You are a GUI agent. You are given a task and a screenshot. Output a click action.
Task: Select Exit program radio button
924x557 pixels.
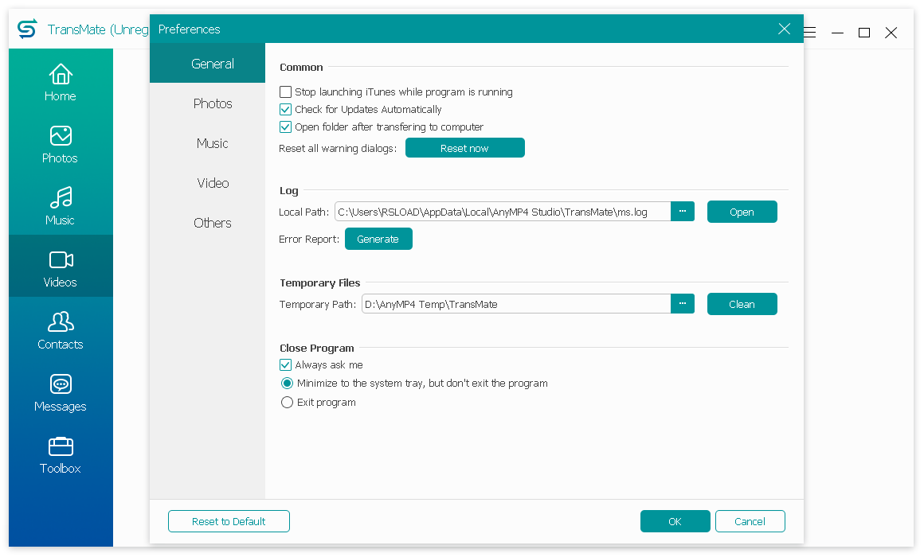point(287,402)
